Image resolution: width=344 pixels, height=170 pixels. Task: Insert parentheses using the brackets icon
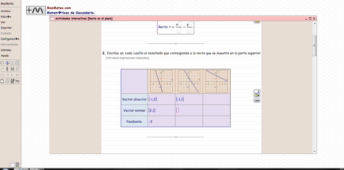12,69
